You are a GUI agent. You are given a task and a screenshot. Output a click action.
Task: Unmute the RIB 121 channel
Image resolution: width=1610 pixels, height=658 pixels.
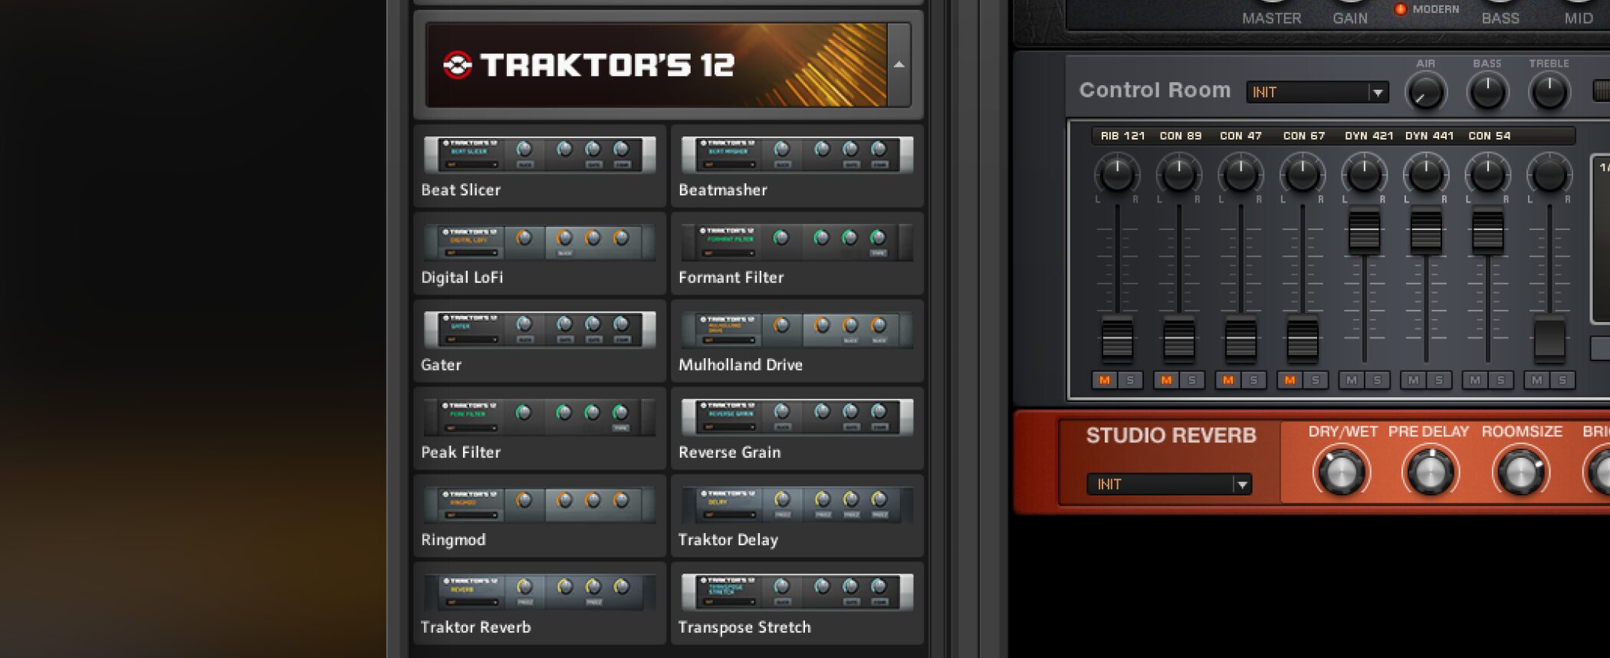(1105, 380)
